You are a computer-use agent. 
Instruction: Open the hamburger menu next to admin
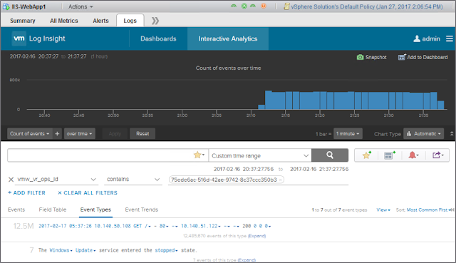tap(450, 38)
